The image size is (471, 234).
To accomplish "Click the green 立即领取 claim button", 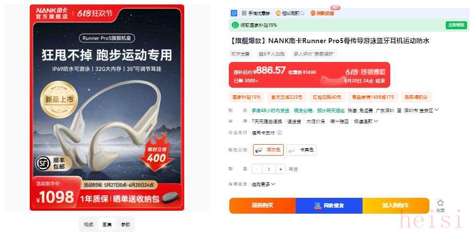I will click(456, 25).
